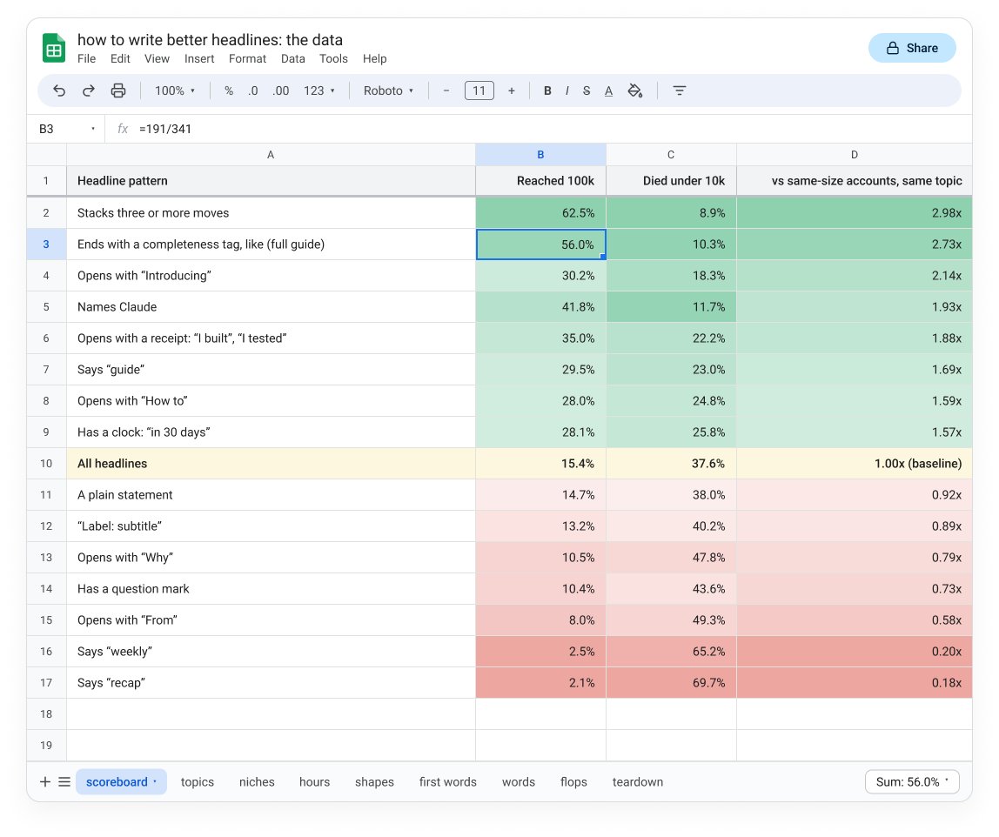Screen dimensions: 999x837
Task: Toggle strikethrough formatting
Action: click(x=587, y=90)
